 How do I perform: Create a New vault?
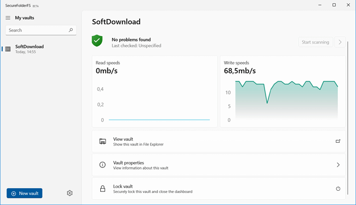point(25,193)
